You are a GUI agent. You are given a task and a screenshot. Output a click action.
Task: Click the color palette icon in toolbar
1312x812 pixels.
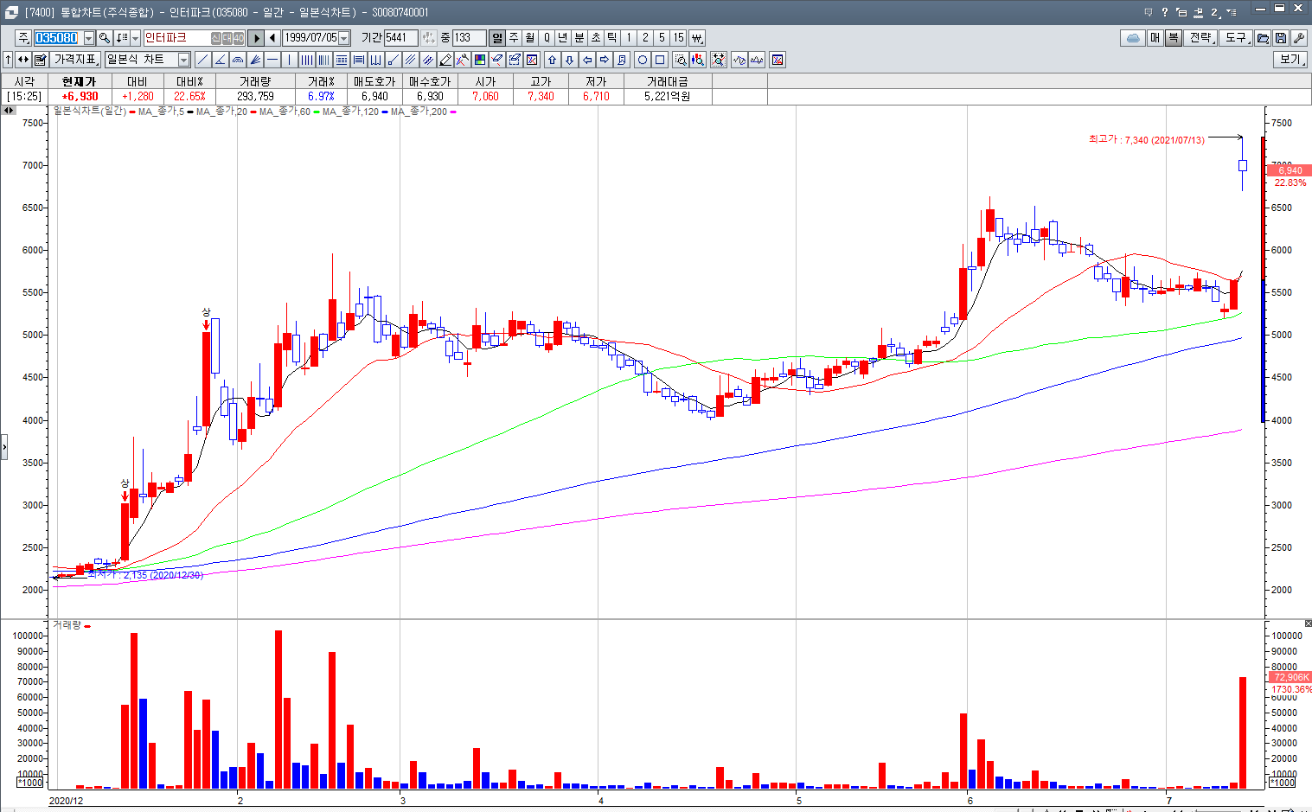(x=480, y=60)
